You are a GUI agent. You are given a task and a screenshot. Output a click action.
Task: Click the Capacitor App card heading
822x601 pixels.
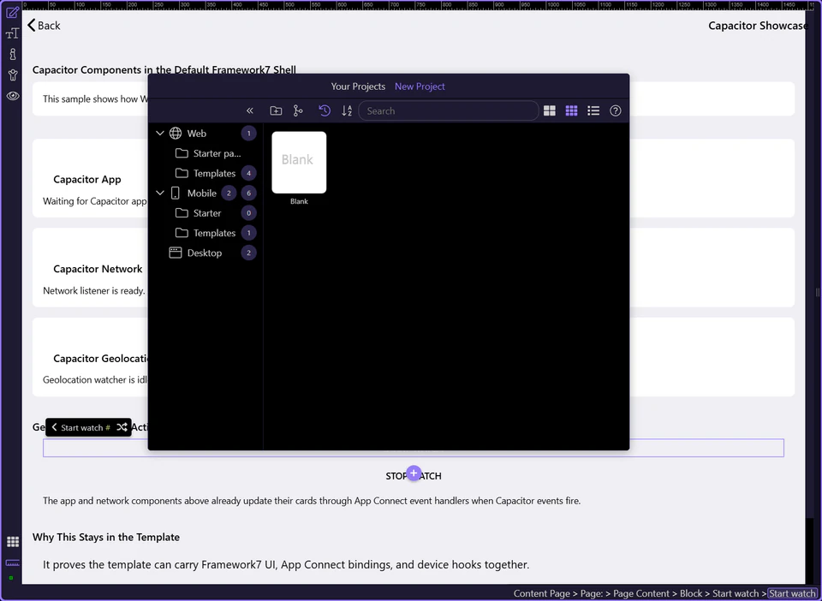tap(87, 179)
